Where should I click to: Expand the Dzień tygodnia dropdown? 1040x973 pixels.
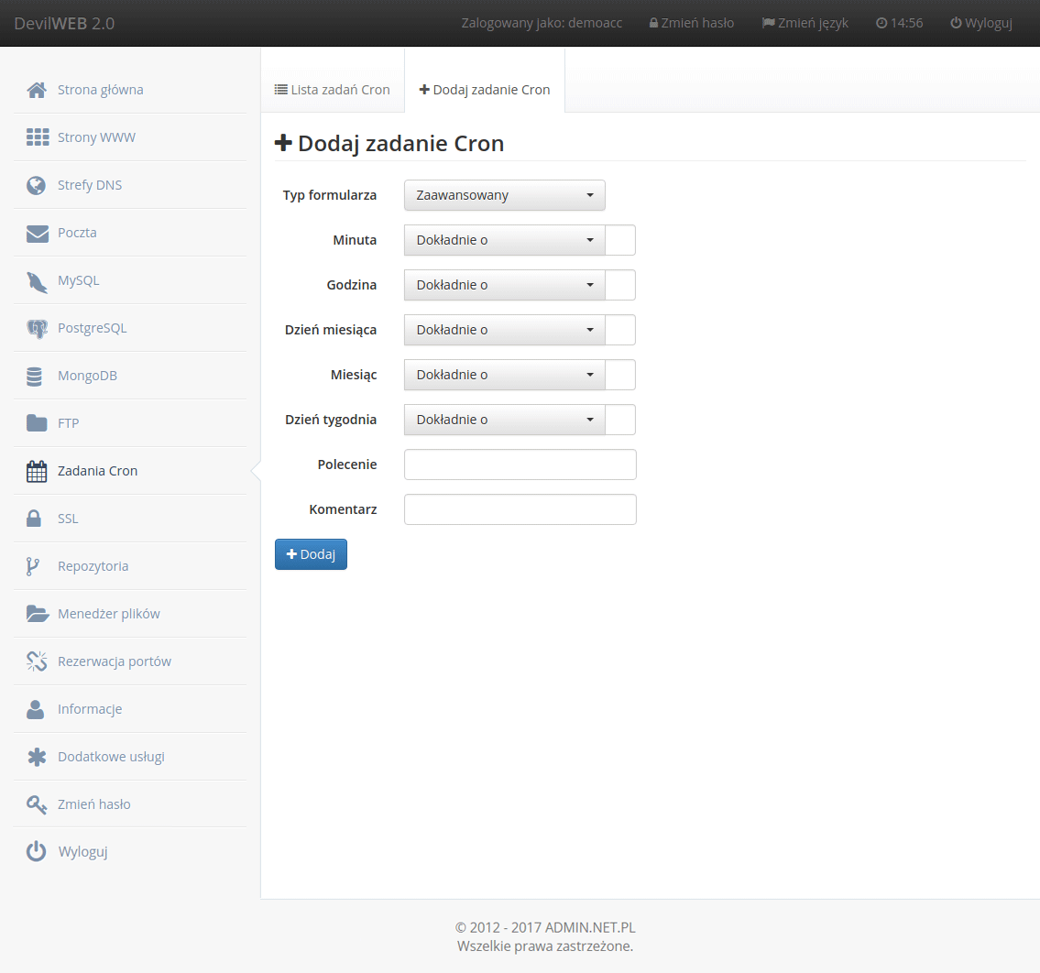504,420
